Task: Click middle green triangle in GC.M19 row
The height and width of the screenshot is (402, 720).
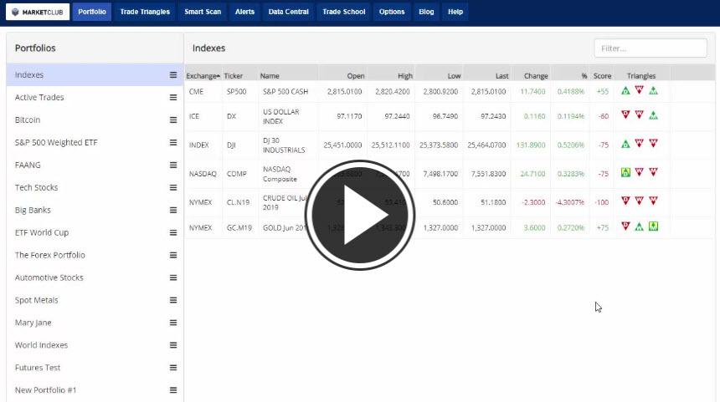Action: coord(639,226)
